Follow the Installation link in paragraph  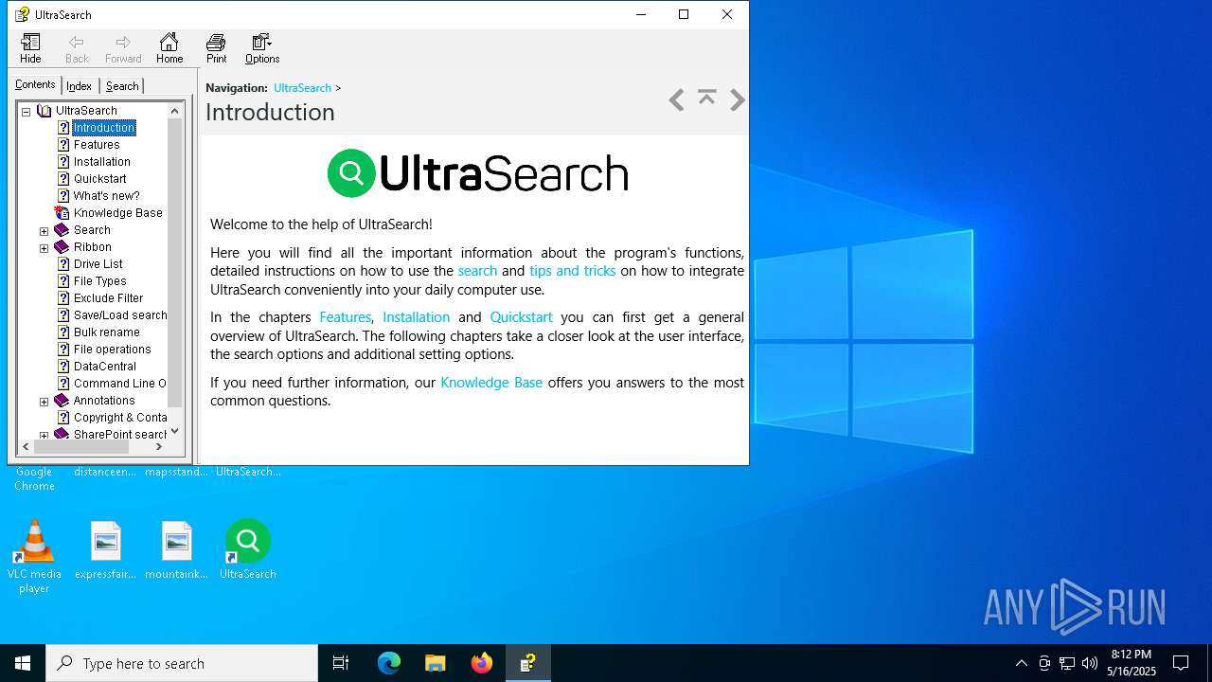tap(416, 317)
